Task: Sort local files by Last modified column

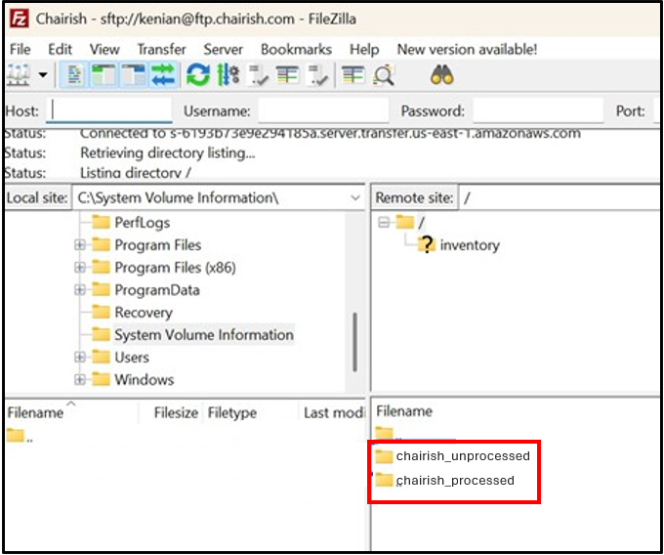Action: point(333,412)
